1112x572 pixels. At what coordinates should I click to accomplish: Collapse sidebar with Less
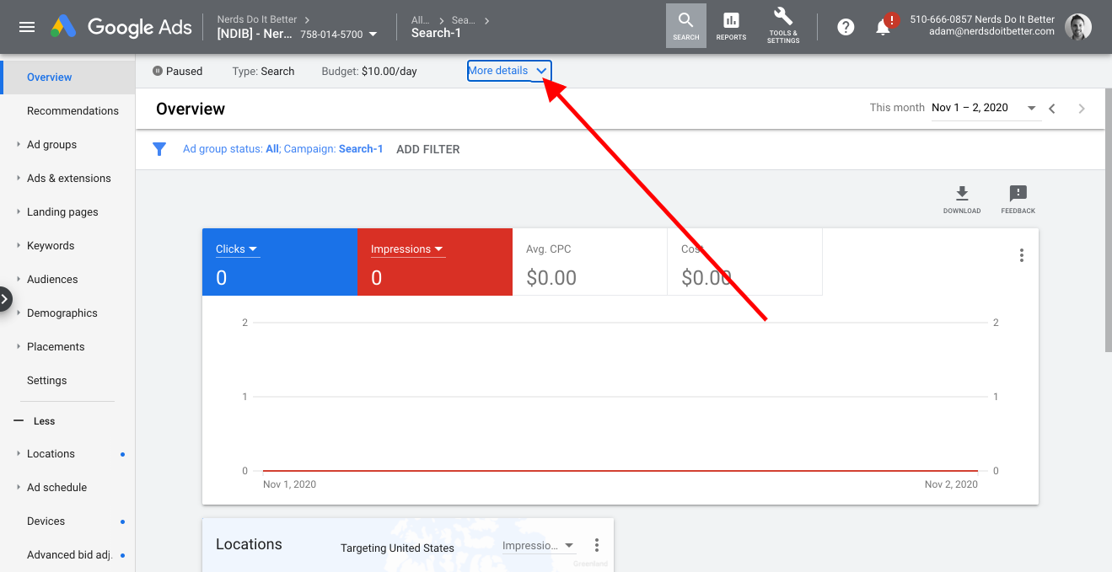coord(35,421)
